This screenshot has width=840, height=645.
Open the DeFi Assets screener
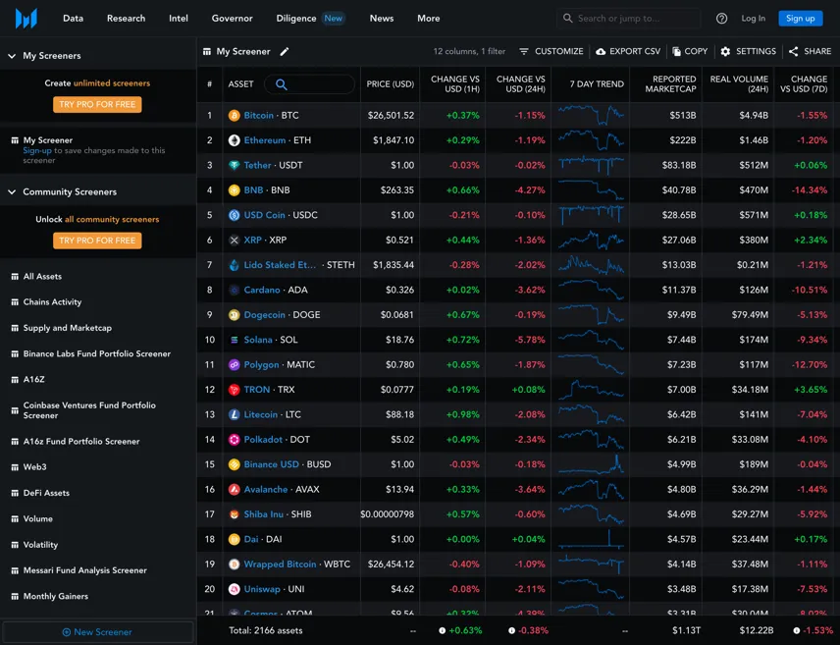46,493
